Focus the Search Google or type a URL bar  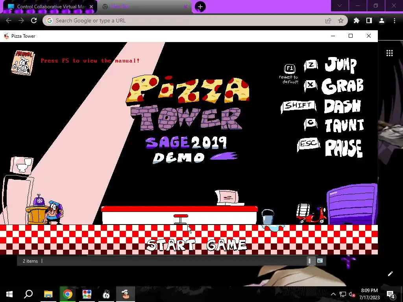click(195, 20)
